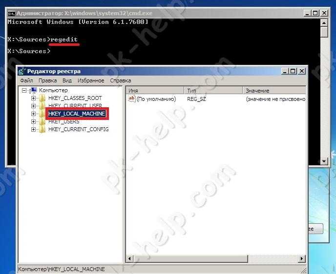Expand the HKEY_CURRENT_USER key
336x274 pixels.
pyautogui.click(x=33, y=106)
